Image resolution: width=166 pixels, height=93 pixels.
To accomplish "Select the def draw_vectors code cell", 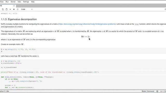I will (x=83, y=82).
